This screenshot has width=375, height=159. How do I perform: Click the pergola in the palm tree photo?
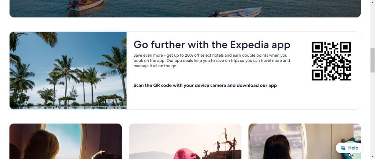[110, 100]
